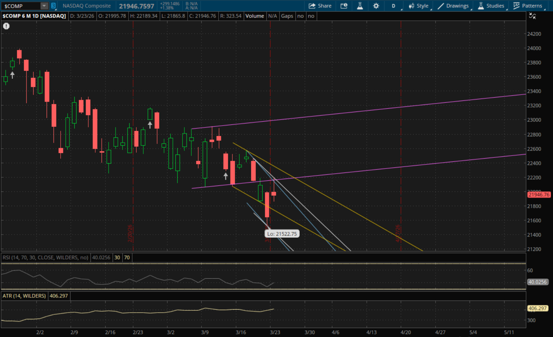This screenshot has height=337, width=553.
Task: Click the collapse chart arrows icon
Action: click(532, 16)
